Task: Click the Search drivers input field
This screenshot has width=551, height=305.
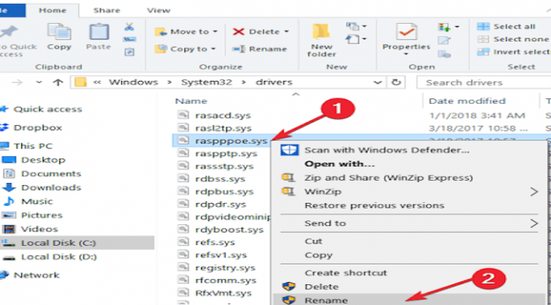Action: pos(484,82)
